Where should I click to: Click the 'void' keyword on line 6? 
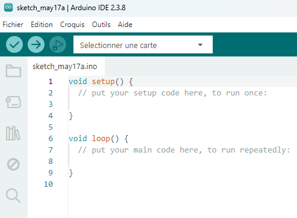click(x=78, y=139)
